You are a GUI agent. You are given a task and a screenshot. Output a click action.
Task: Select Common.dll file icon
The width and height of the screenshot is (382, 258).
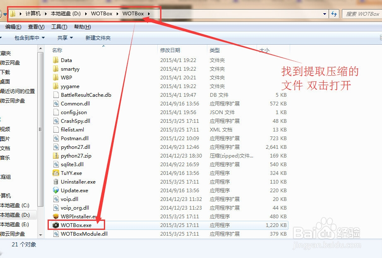click(x=56, y=103)
